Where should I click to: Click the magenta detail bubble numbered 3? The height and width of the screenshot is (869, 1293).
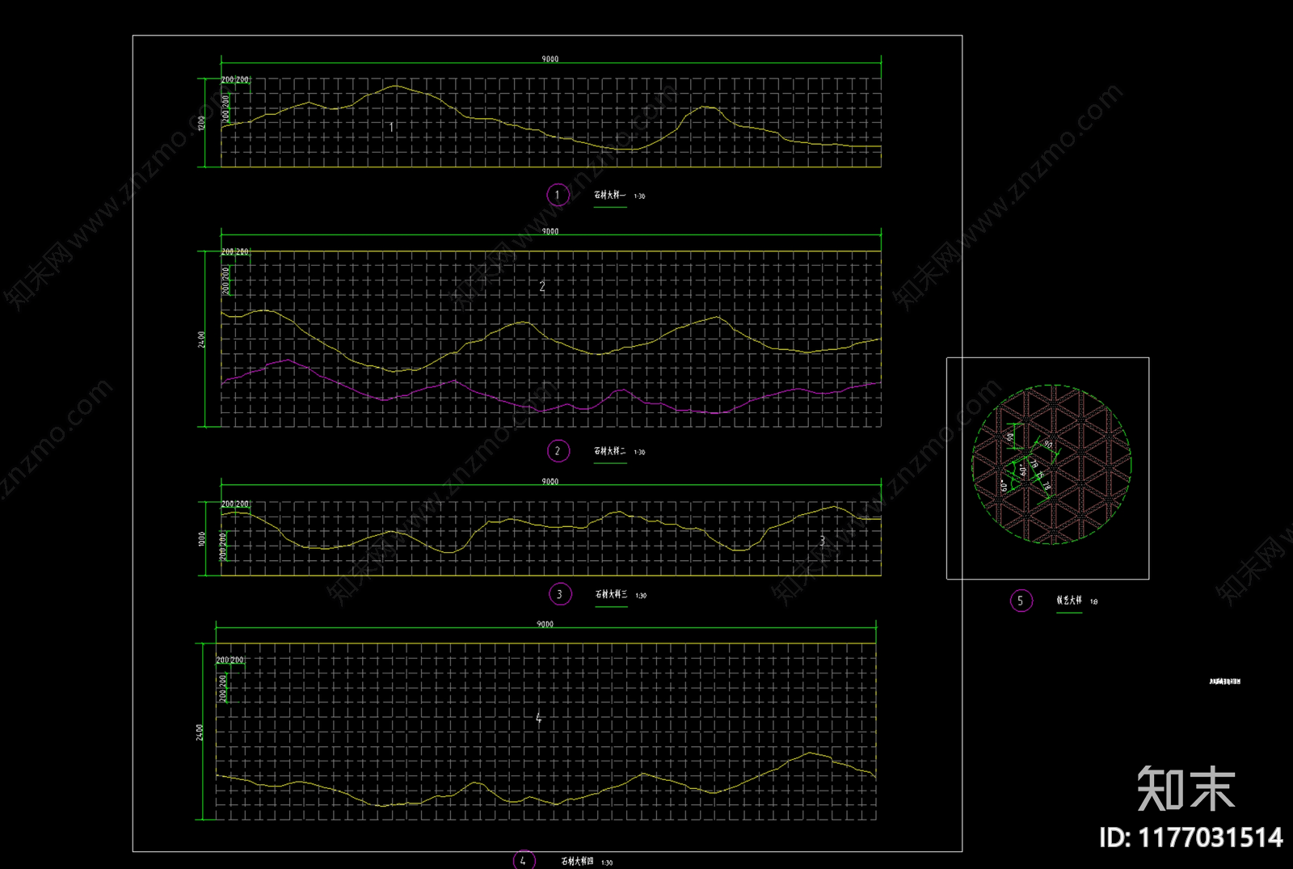pyautogui.click(x=559, y=594)
